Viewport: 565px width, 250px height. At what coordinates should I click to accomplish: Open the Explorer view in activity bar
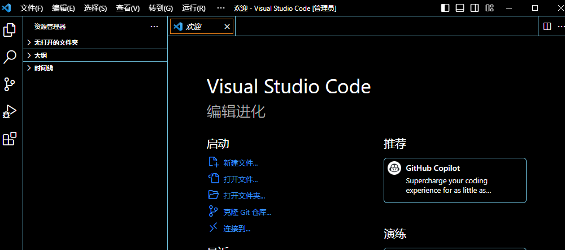pyautogui.click(x=10, y=30)
